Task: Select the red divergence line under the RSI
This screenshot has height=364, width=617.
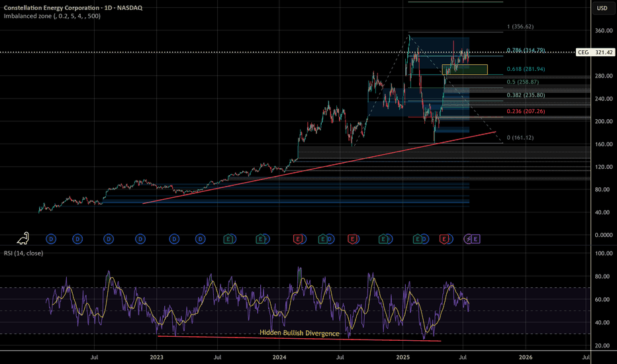Action: coord(299,338)
